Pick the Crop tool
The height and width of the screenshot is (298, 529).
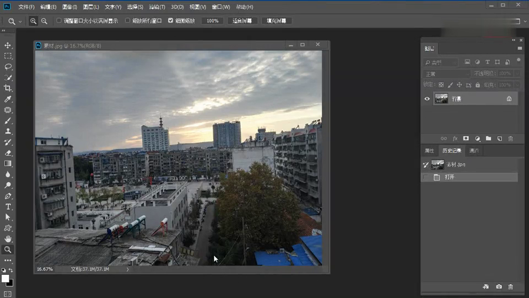pos(8,88)
